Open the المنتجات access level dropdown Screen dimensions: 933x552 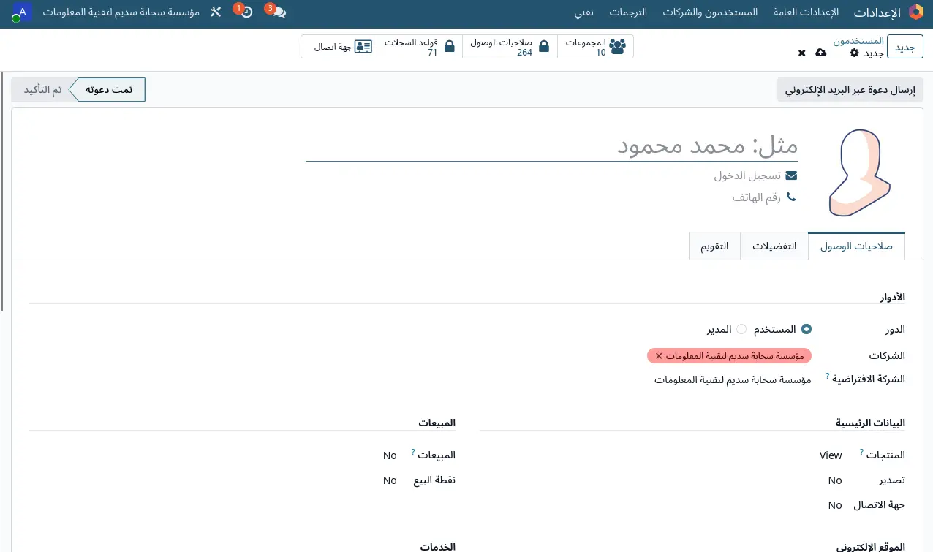(804, 455)
